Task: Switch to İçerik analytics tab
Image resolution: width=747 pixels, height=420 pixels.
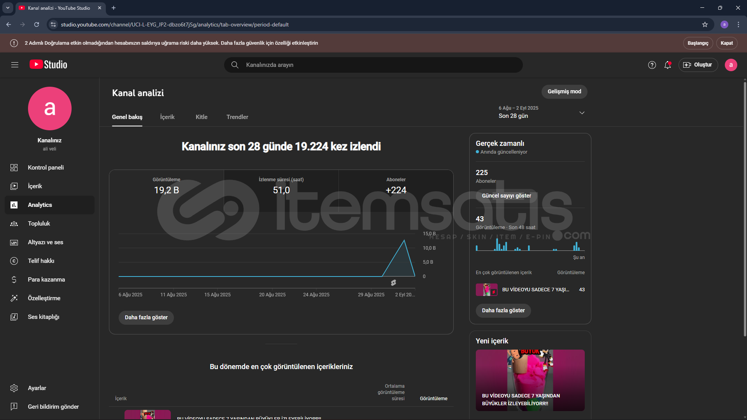Action: [x=167, y=117]
